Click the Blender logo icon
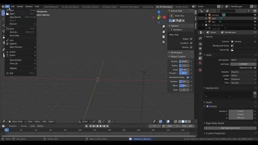 [x=3, y=6]
